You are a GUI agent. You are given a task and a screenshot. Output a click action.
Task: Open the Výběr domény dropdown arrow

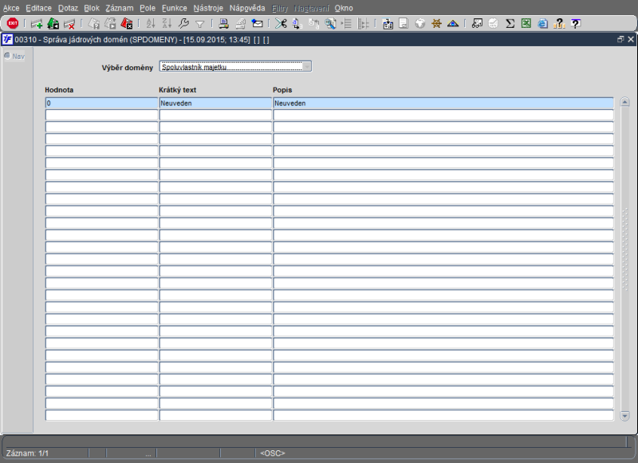(x=307, y=67)
